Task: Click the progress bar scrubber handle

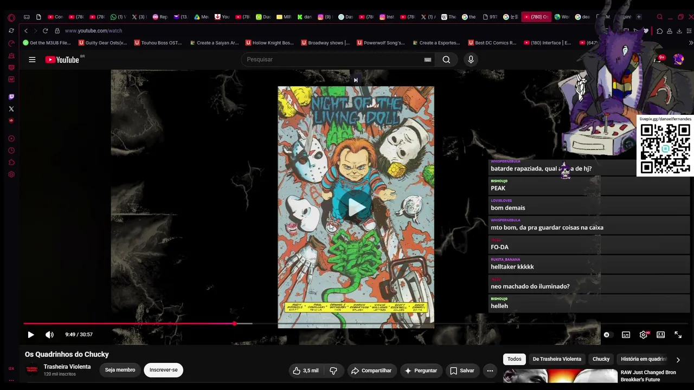Action: tap(234, 324)
